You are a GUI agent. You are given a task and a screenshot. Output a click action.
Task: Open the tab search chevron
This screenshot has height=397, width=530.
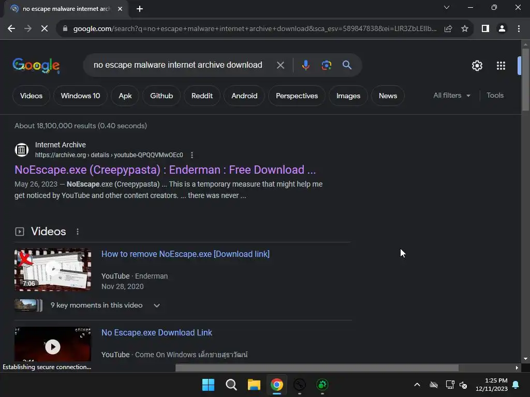click(x=447, y=7)
